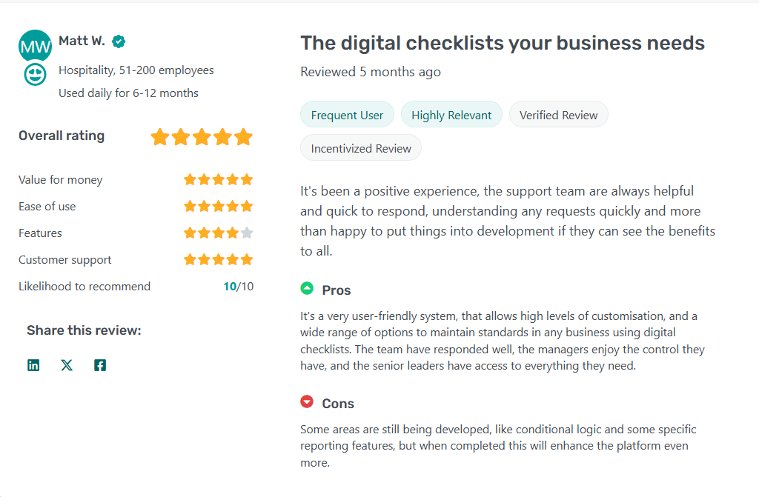Click the Ease of use star rating

click(218, 206)
